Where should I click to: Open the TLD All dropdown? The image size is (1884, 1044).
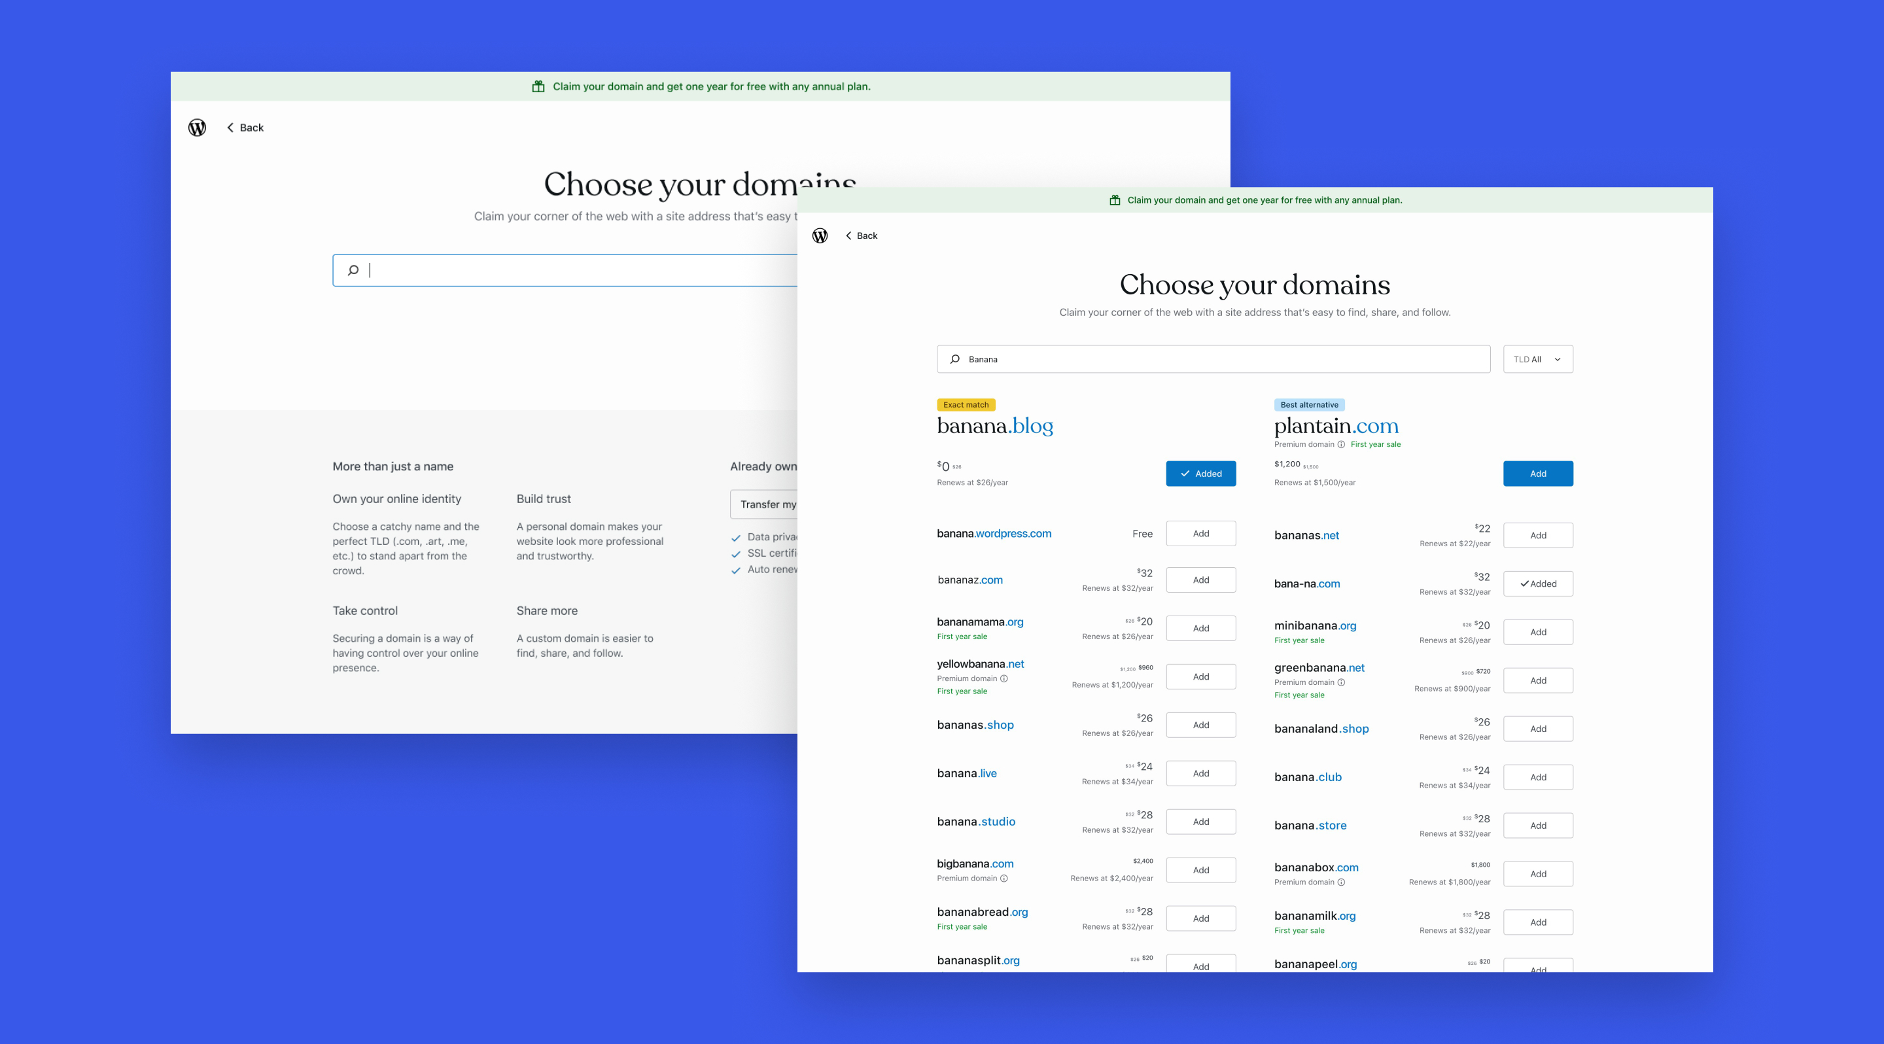[x=1537, y=359]
